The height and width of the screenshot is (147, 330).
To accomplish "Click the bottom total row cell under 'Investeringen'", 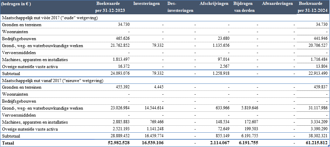I will pyautogui.click(x=146, y=143).
